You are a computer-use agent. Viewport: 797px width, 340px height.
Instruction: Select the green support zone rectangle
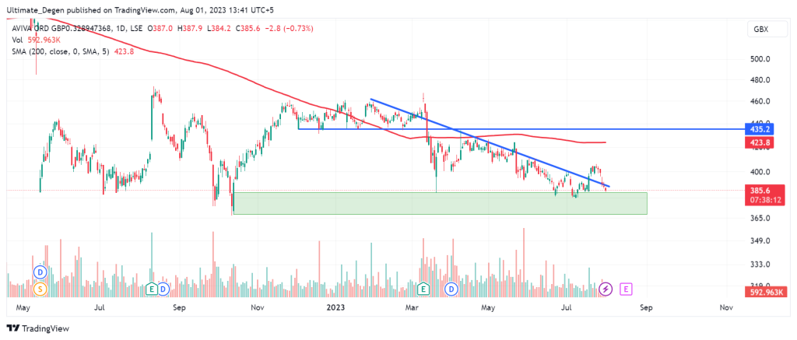click(x=441, y=203)
